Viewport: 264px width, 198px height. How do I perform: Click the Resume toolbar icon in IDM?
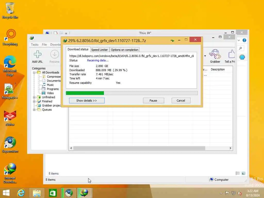click(x=54, y=56)
